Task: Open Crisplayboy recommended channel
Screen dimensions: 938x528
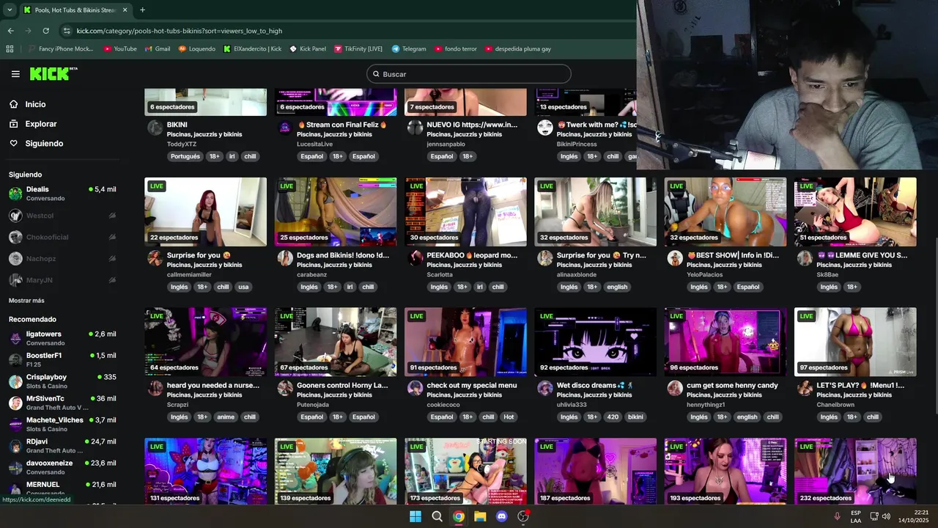Action: (62, 381)
